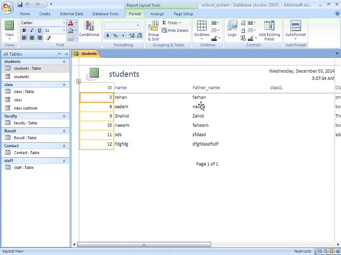Open staff : Table item
Viewport: 341px width, 255px height.
point(36,168)
